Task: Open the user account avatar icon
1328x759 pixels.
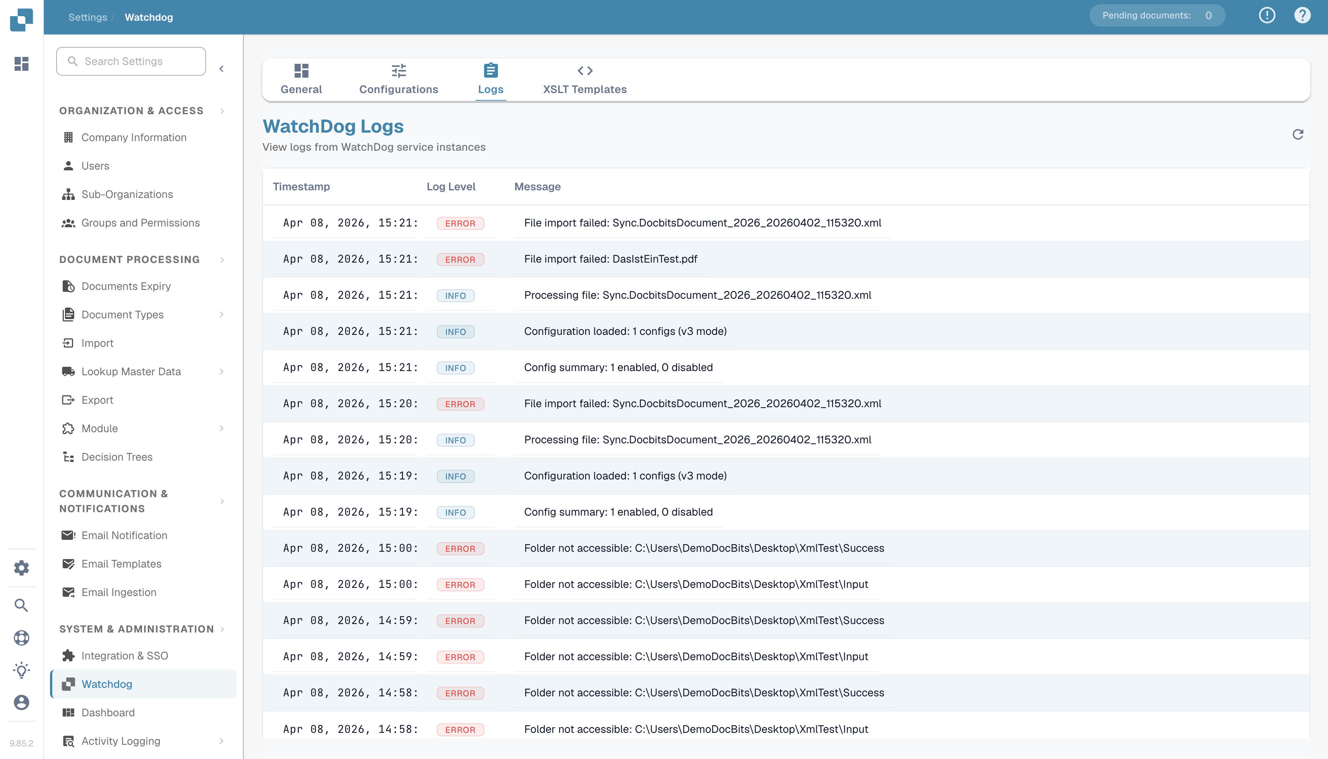Action: [x=22, y=702]
